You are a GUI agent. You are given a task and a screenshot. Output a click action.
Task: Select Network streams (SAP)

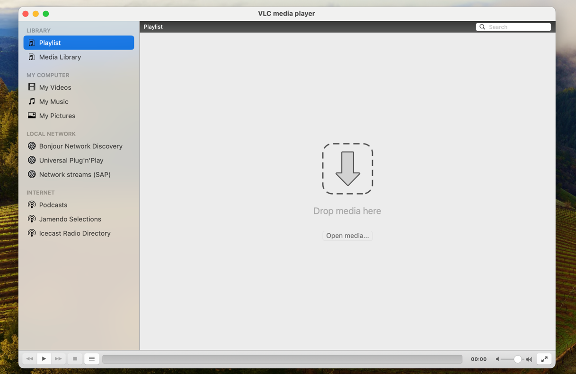click(79, 175)
